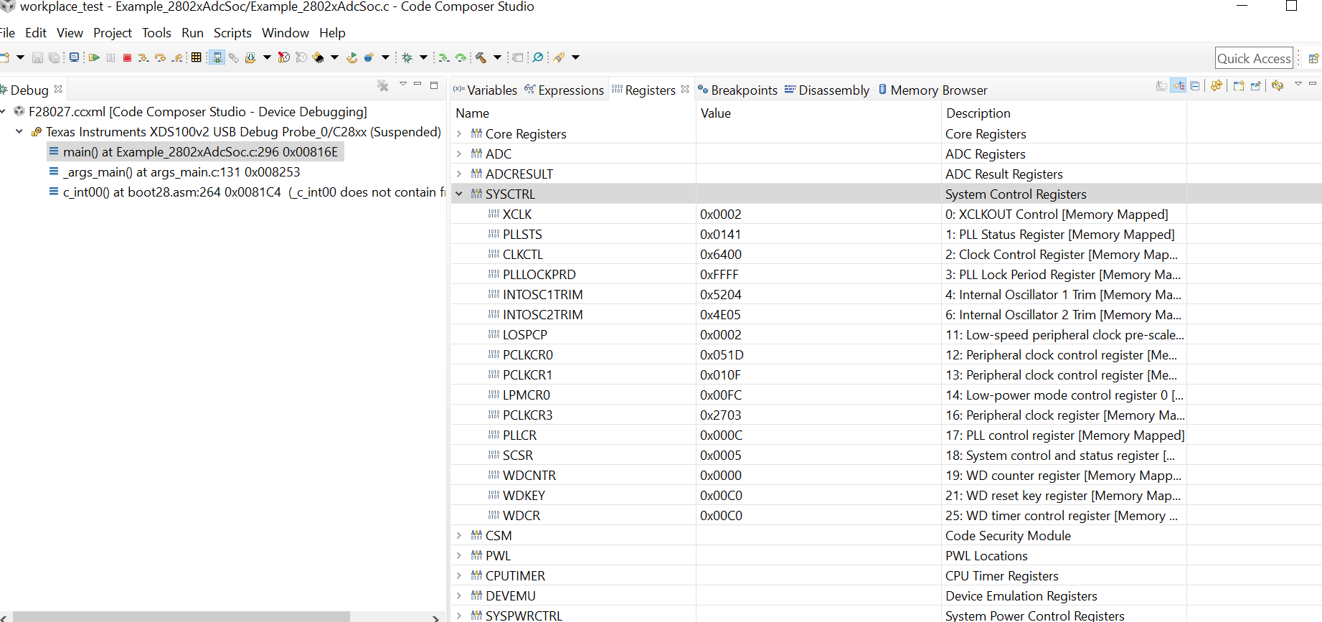
Task: Click Remove All Terminated Launches icon
Action: tap(383, 86)
